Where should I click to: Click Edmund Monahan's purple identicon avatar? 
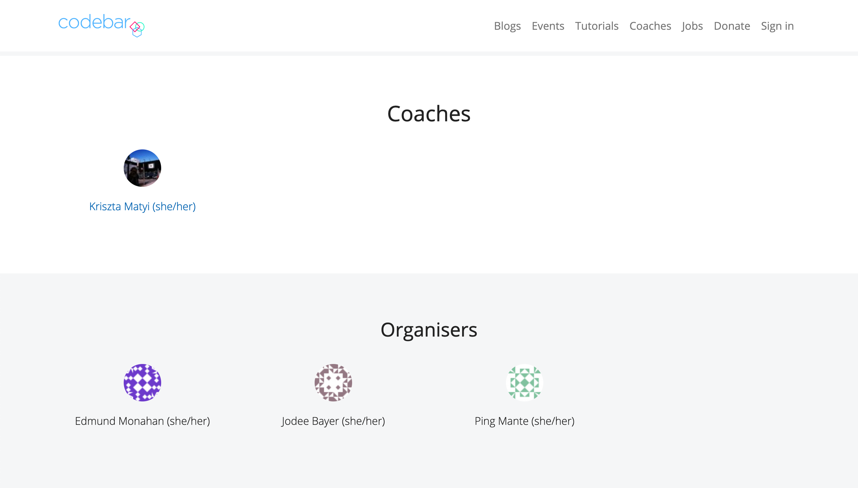point(142,382)
